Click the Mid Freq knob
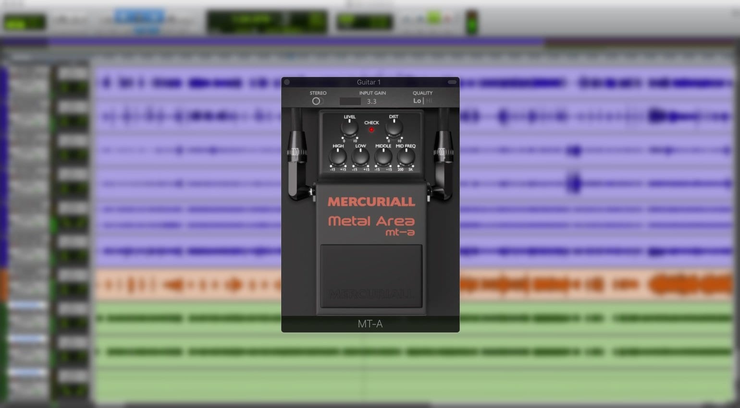The image size is (740, 408). [406, 157]
